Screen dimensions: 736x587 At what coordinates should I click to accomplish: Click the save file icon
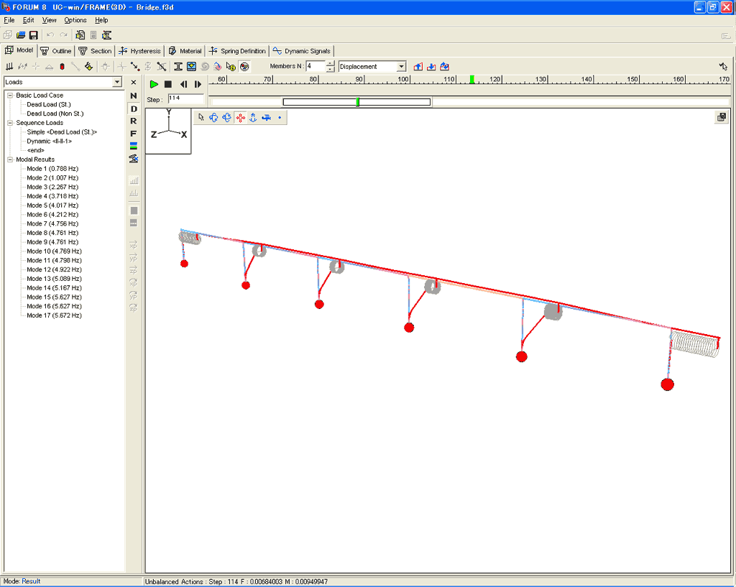[x=33, y=35]
